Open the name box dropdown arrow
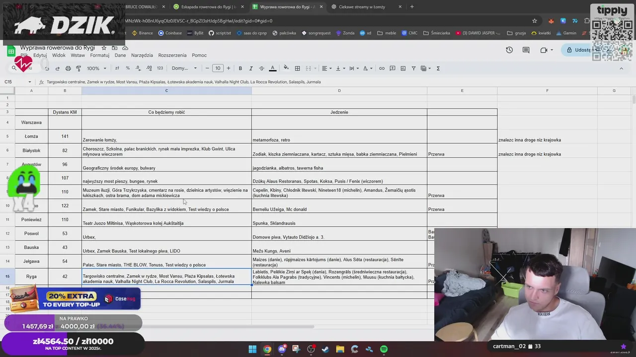 [30, 82]
